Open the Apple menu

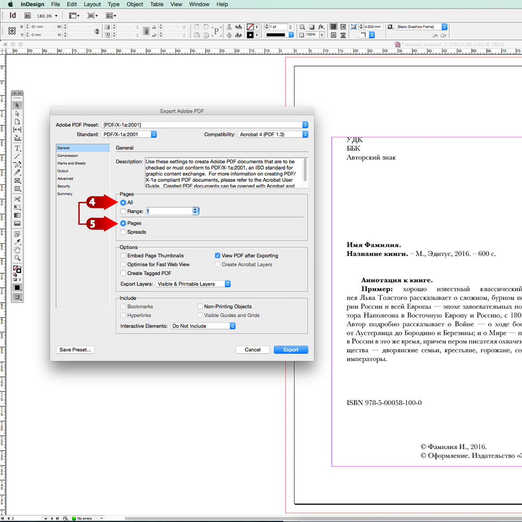pyautogui.click(x=10, y=4)
